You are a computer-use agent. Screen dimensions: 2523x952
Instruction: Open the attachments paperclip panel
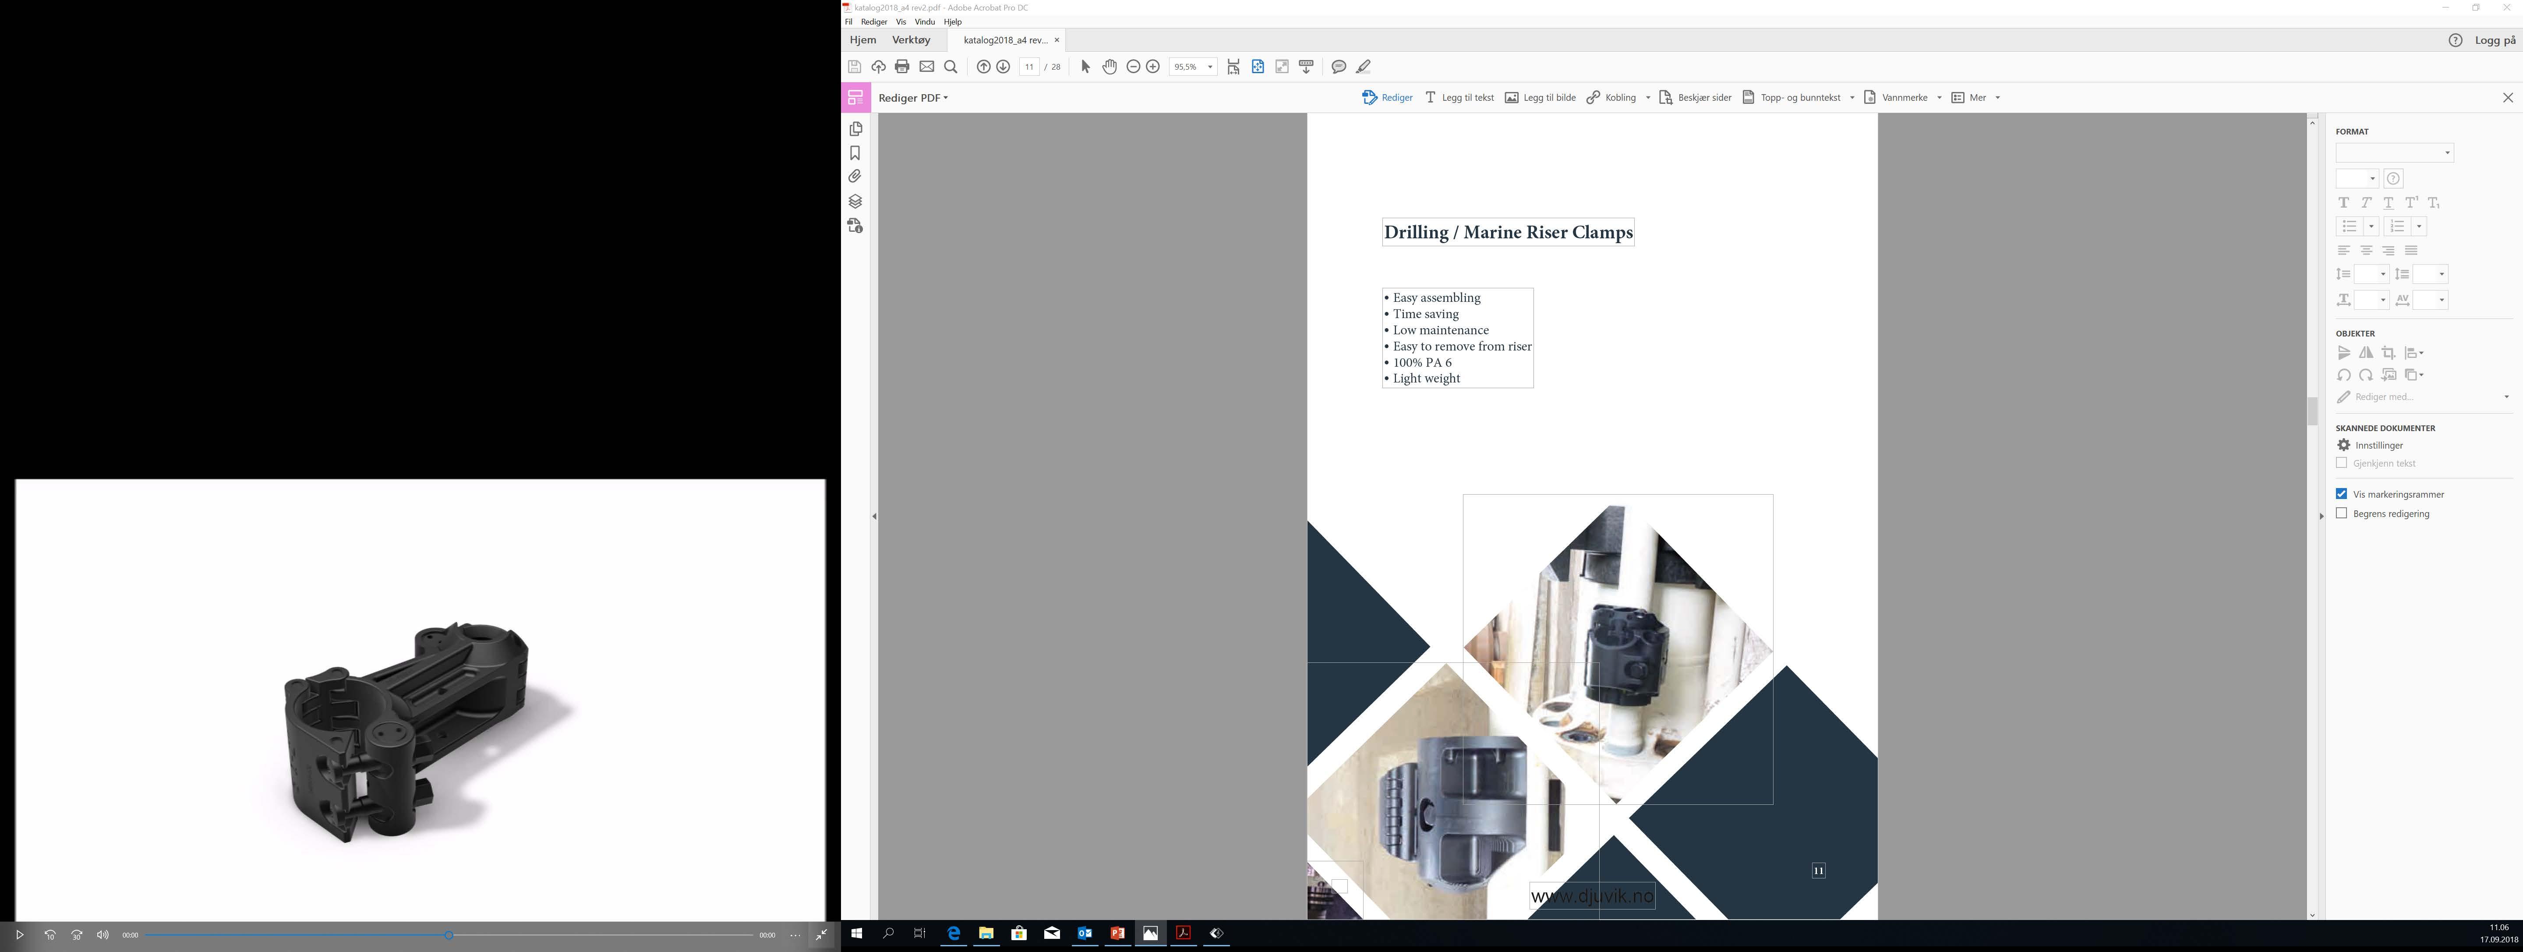(x=855, y=176)
